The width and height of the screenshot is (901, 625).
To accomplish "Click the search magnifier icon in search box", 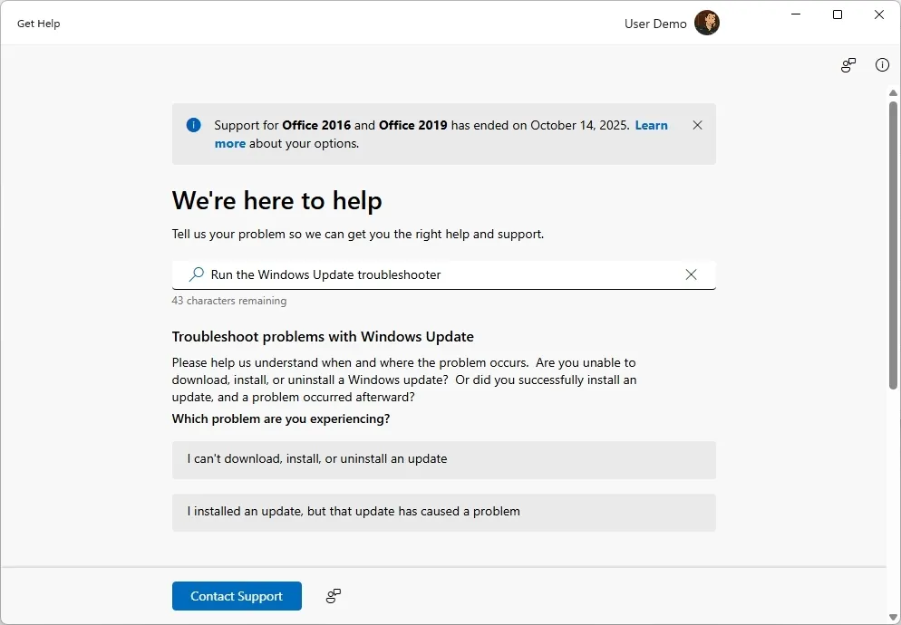I will pos(196,274).
